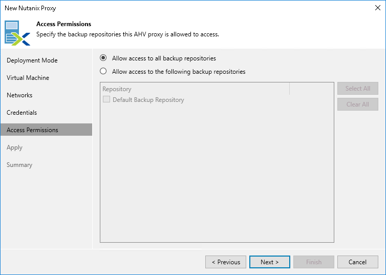Close the New Nutanix Proxy dialog
The width and height of the screenshot is (386, 275).
(378, 8)
